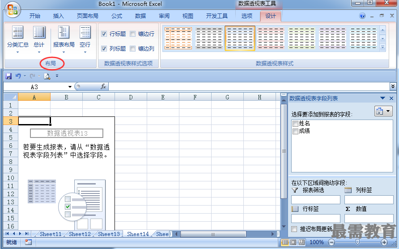The width and height of the screenshot is (399, 249).
Task: Switch to the Sheet13 tab
Action: click(109, 234)
